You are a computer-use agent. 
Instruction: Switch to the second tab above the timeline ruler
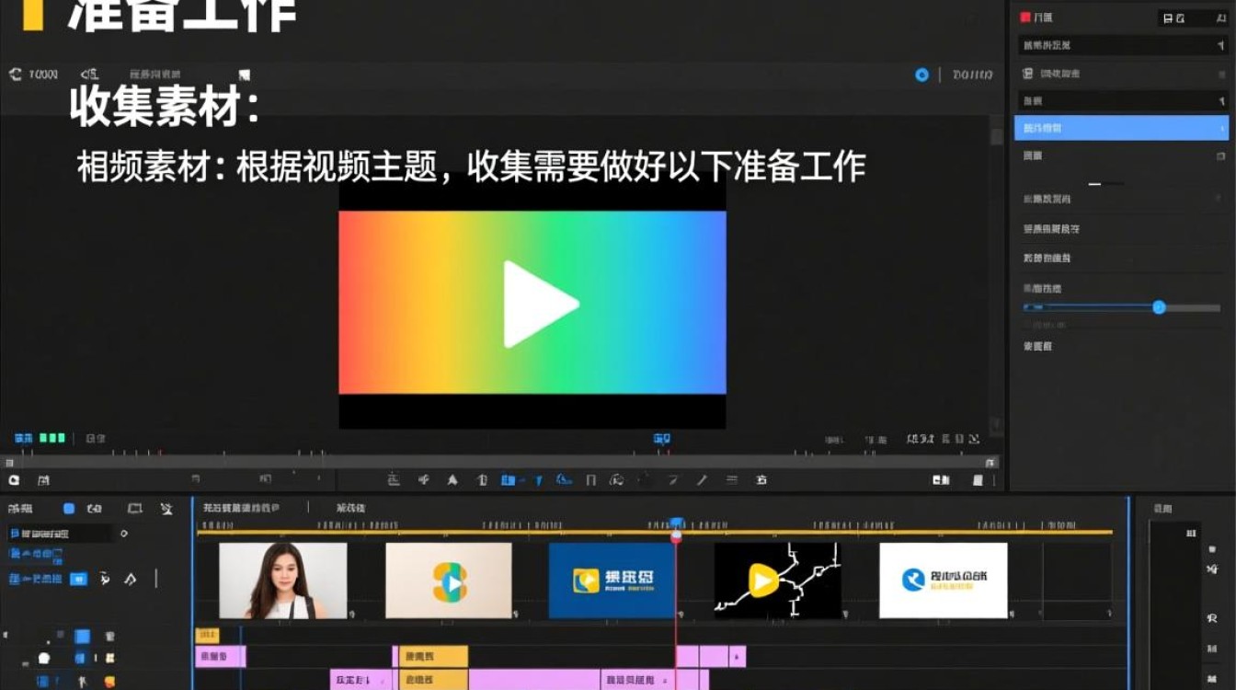click(350, 508)
